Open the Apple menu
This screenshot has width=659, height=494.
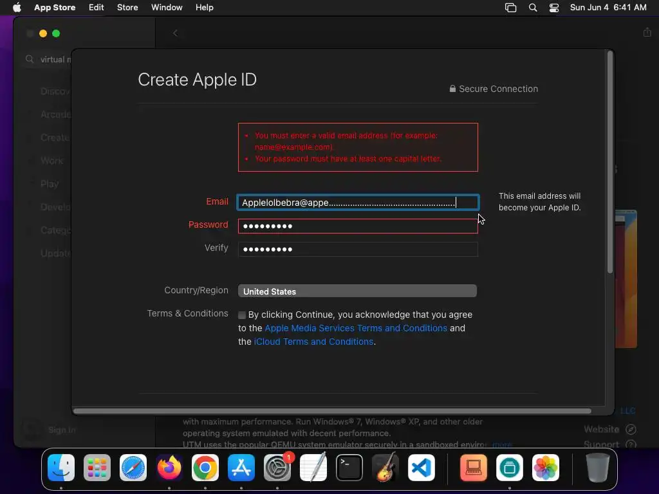tap(17, 7)
